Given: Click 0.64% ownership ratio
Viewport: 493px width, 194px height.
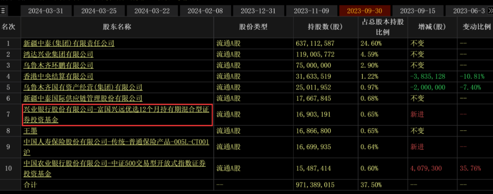Looking at the screenshot, I should 369,147.
